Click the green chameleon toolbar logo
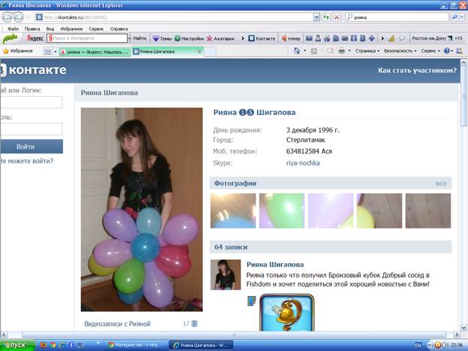This screenshot has width=468, height=351. coord(11,38)
